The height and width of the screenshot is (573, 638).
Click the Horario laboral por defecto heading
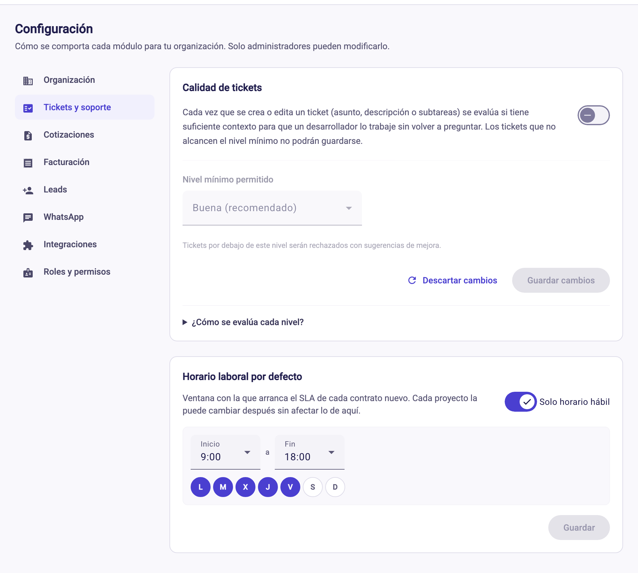[x=242, y=376]
